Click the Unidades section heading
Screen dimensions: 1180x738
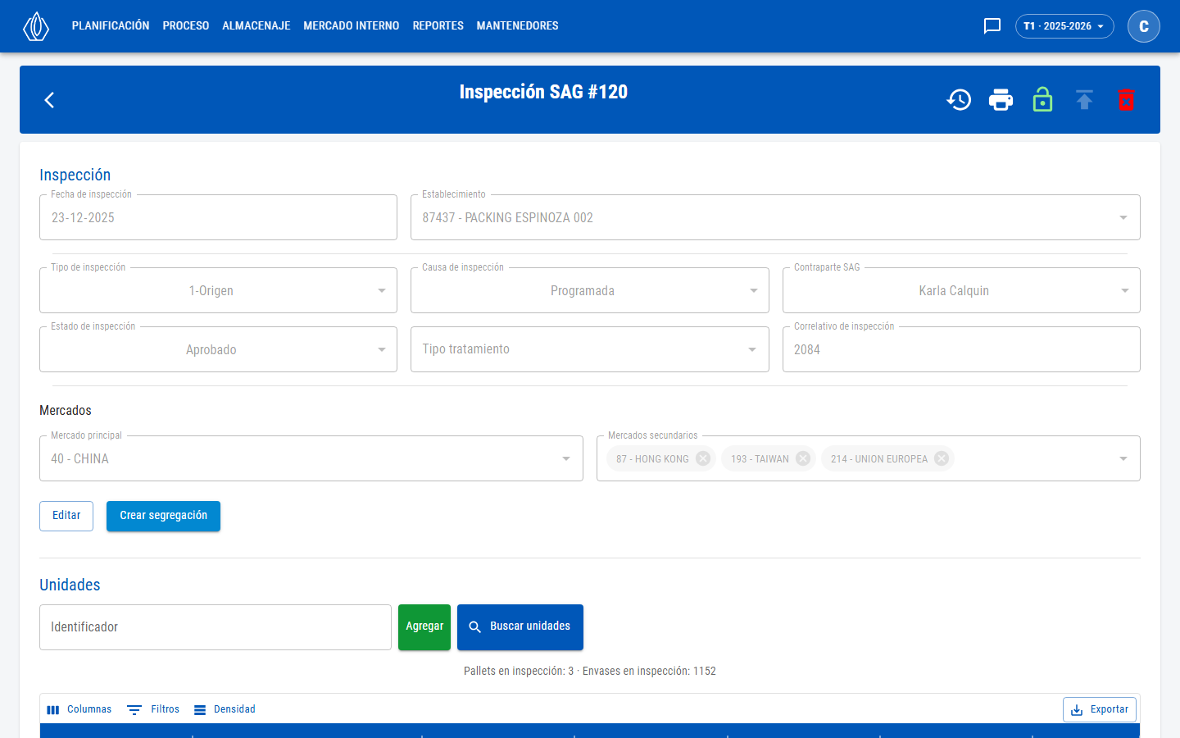click(x=70, y=585)
